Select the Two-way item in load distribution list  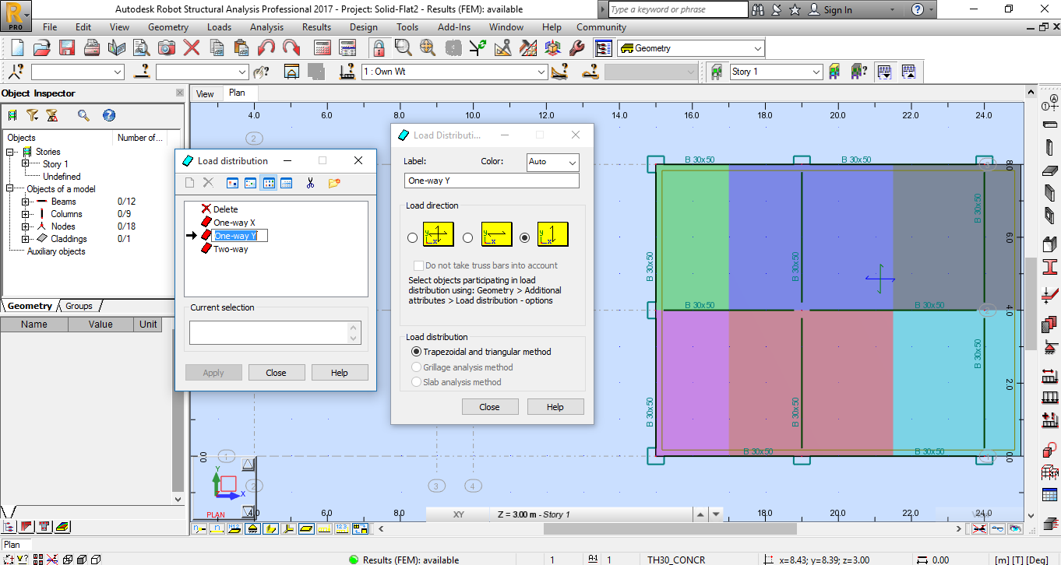pos(231,249)
